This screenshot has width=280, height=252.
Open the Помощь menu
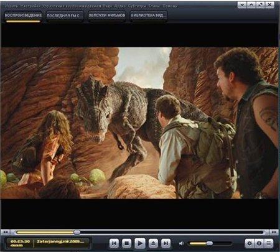(x=170, y=6)
